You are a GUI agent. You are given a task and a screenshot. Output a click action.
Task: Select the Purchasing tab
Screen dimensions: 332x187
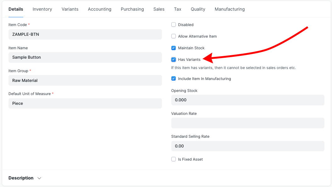(132, 9)
